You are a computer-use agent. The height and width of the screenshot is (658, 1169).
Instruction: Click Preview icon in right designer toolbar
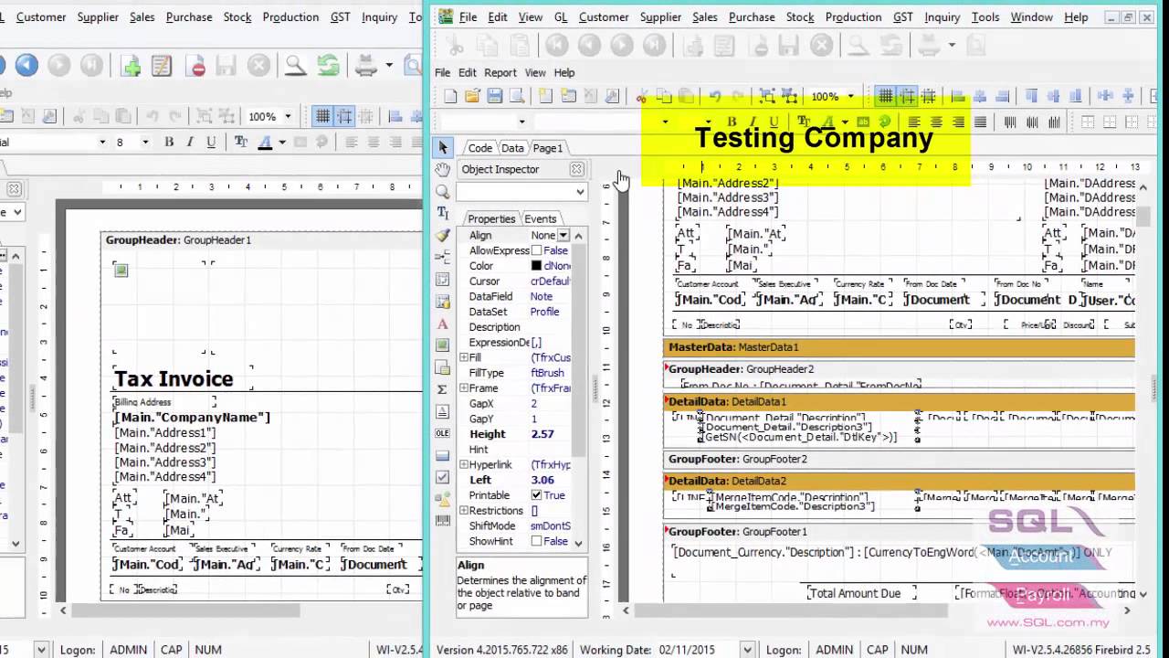[x=517, y=96]
